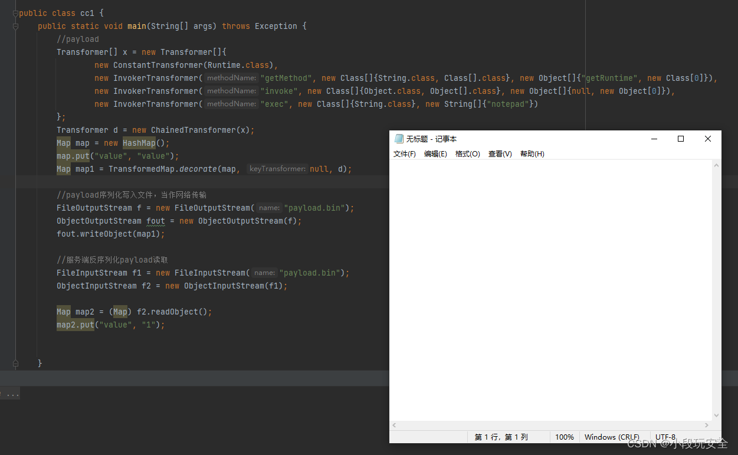Click the '//payload' comment line

pyautogui.click(x=78, y=39)
